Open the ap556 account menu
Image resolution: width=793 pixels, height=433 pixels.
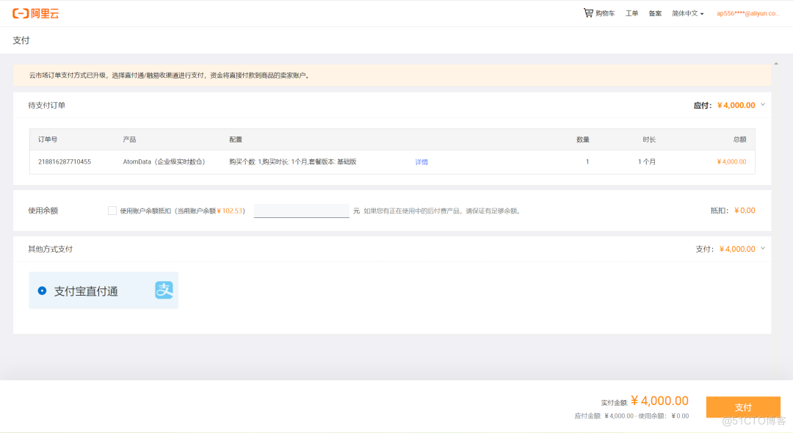[x=747, y=14]
